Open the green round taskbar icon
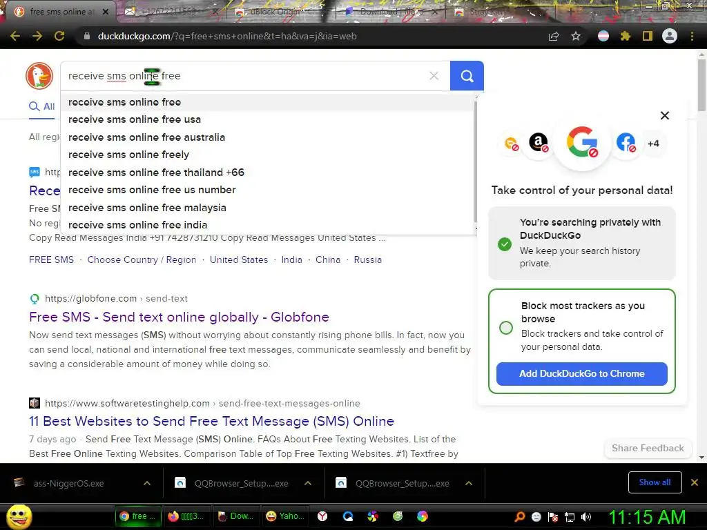The width and height of the screenshot is (707, 530). tap(398, 516)
